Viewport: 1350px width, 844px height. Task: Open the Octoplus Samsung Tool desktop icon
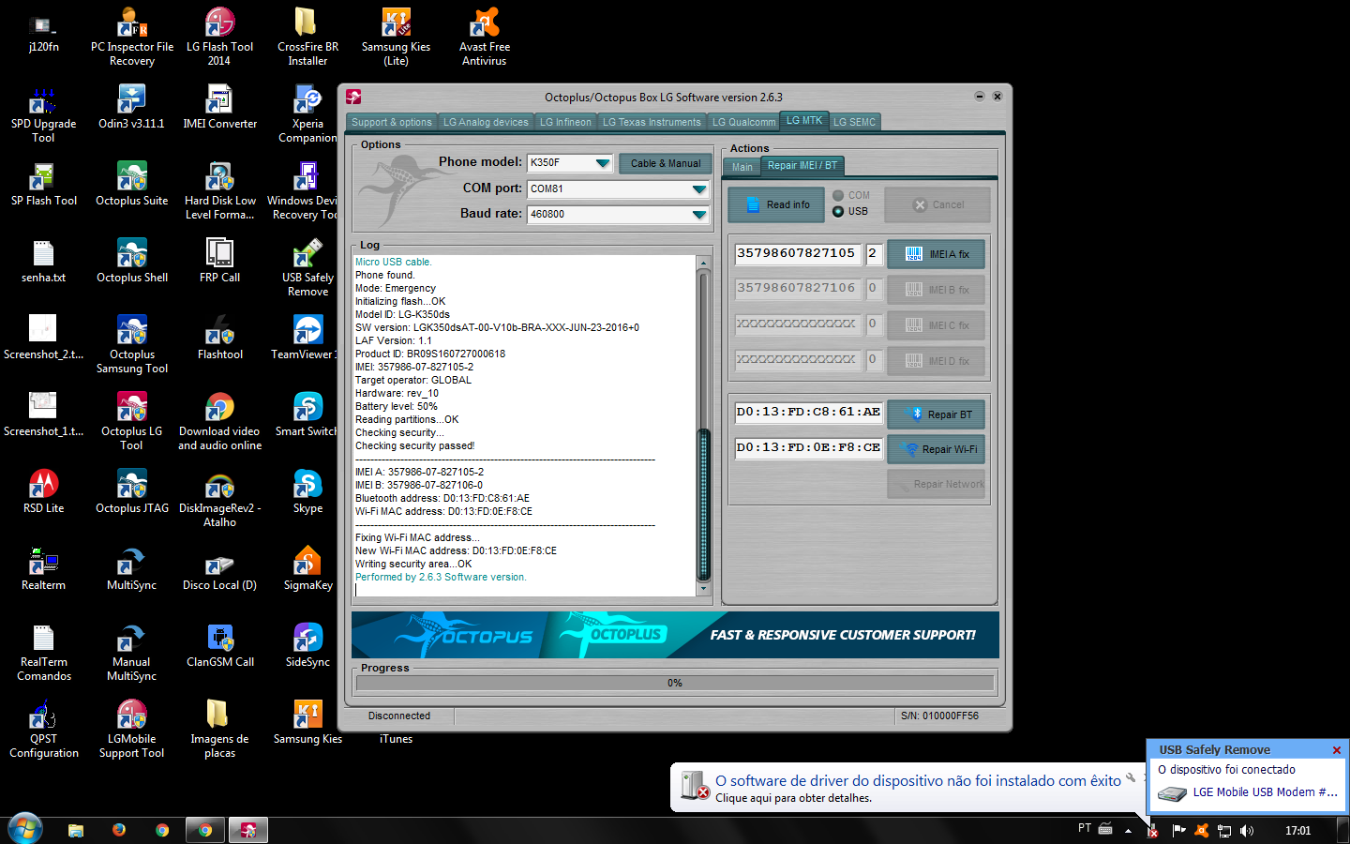click(x=131, y=344)
